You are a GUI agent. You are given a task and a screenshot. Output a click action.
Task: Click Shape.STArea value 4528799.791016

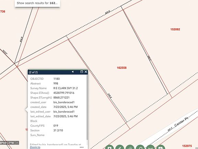point(64,93)
